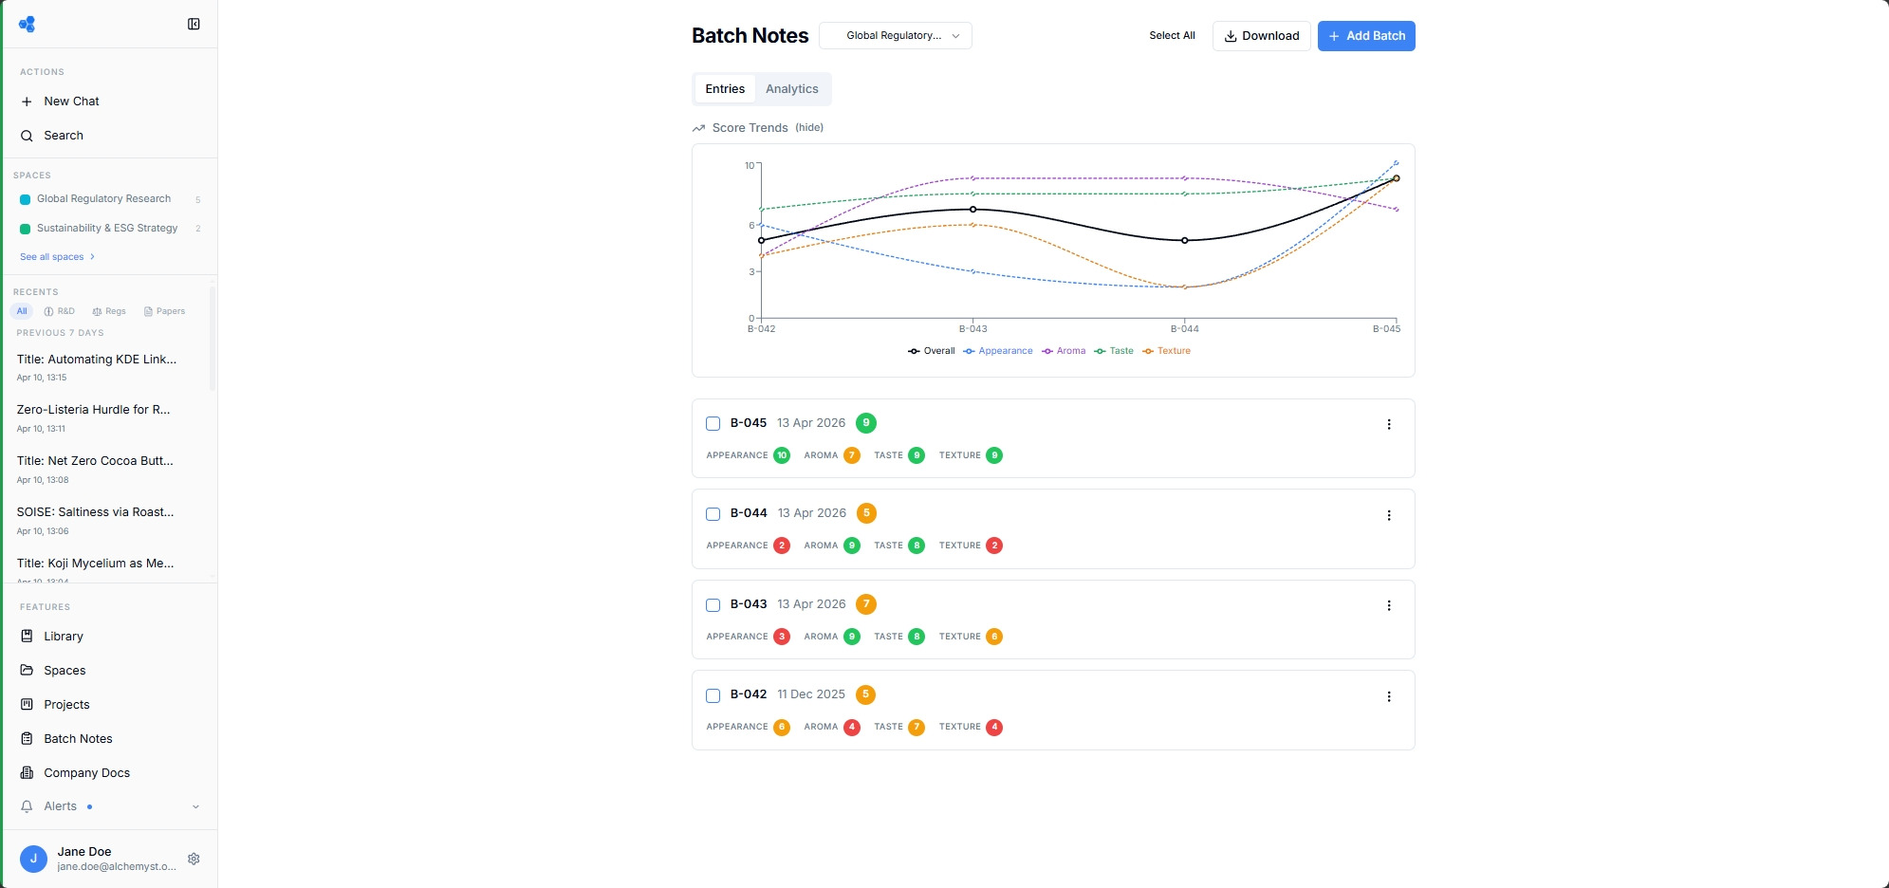Click Select All above the batch list

1172,35
